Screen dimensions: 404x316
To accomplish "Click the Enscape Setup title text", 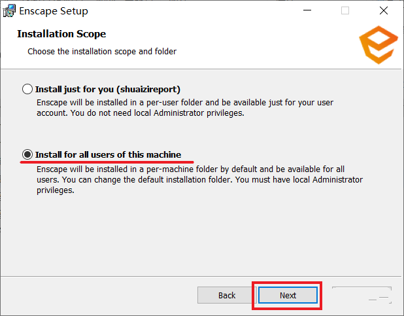I will click(54, 11).
